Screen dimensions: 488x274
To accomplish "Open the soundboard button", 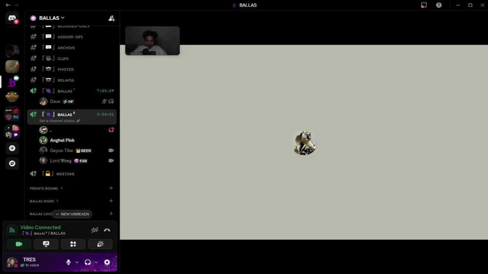I will coord(100,244).
